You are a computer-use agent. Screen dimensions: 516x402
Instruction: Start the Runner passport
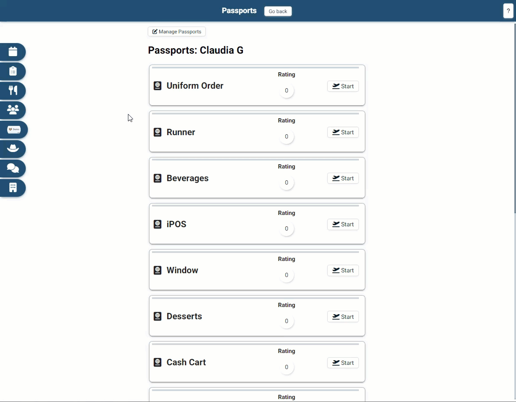[343, 132]
